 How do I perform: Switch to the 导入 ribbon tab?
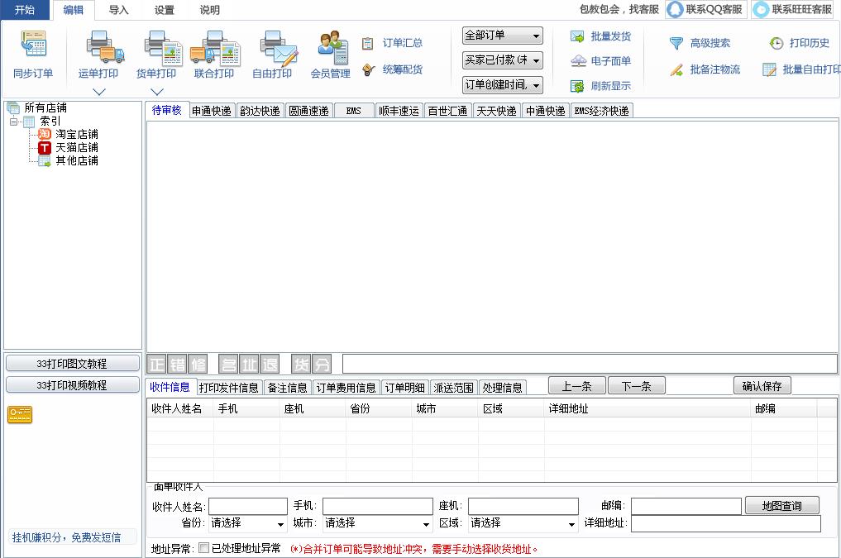point(118,10)
